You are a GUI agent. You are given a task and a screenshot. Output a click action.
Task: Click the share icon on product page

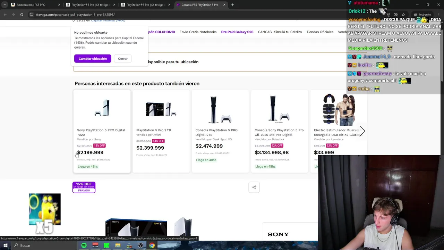click(254, 187)
